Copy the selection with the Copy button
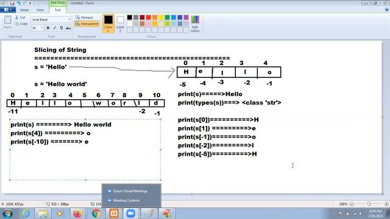Image resolution: width=390 pixels, height=219 pixels. 21,24
